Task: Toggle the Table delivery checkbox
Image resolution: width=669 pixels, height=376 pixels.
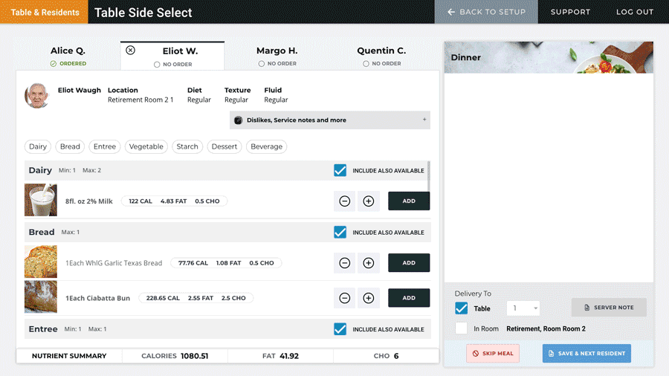Action: click(x=462, y=308)
